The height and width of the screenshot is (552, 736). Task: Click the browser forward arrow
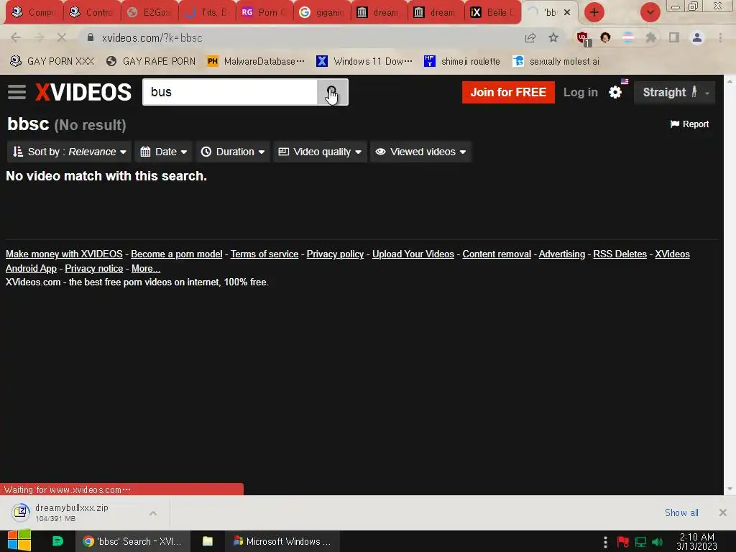coord(39,37)
